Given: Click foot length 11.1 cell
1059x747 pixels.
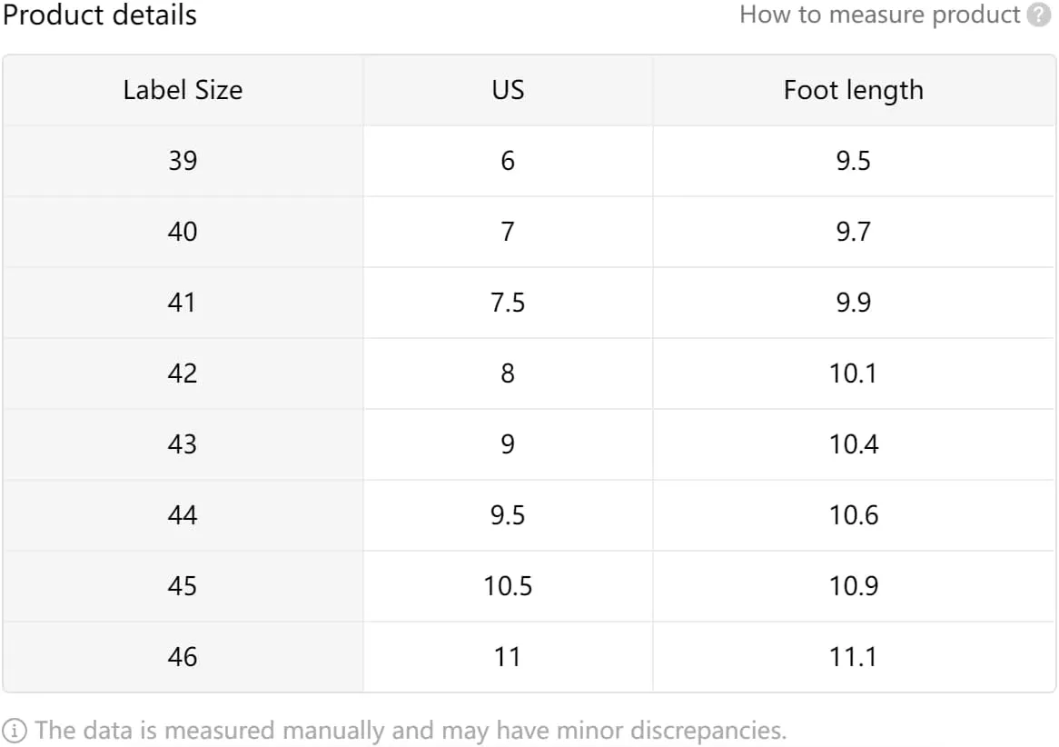Looking at the screenshot, I should coord(854,656).
